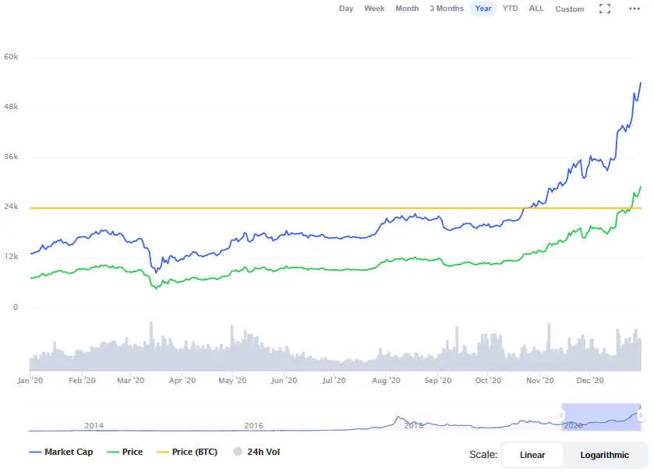Click the 48k y-axis label

pyautogui.click(x=11, y=107)
